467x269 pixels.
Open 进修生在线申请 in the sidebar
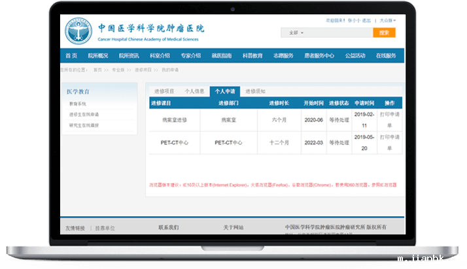tap(84, 114)
